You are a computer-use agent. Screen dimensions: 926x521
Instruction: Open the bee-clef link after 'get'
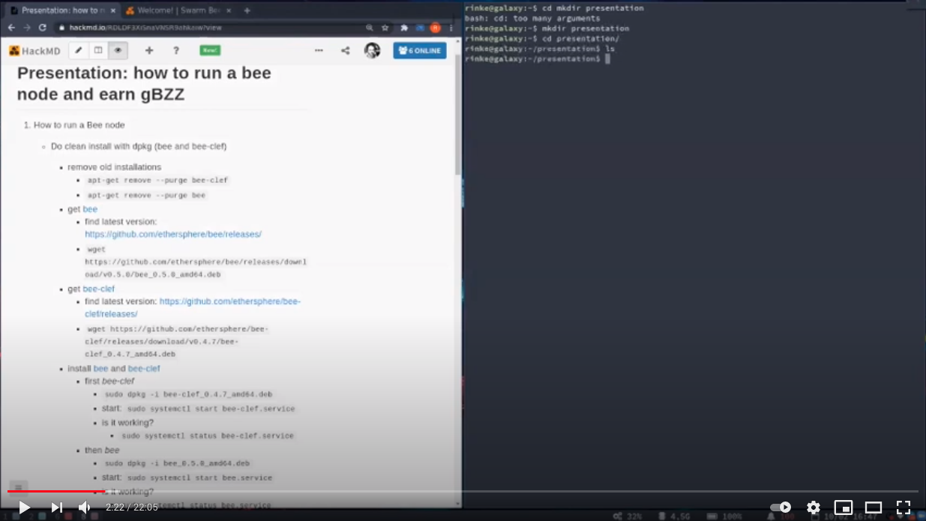99,289
